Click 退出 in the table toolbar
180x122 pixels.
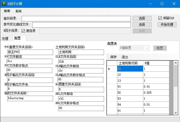(x=125, y=57)
